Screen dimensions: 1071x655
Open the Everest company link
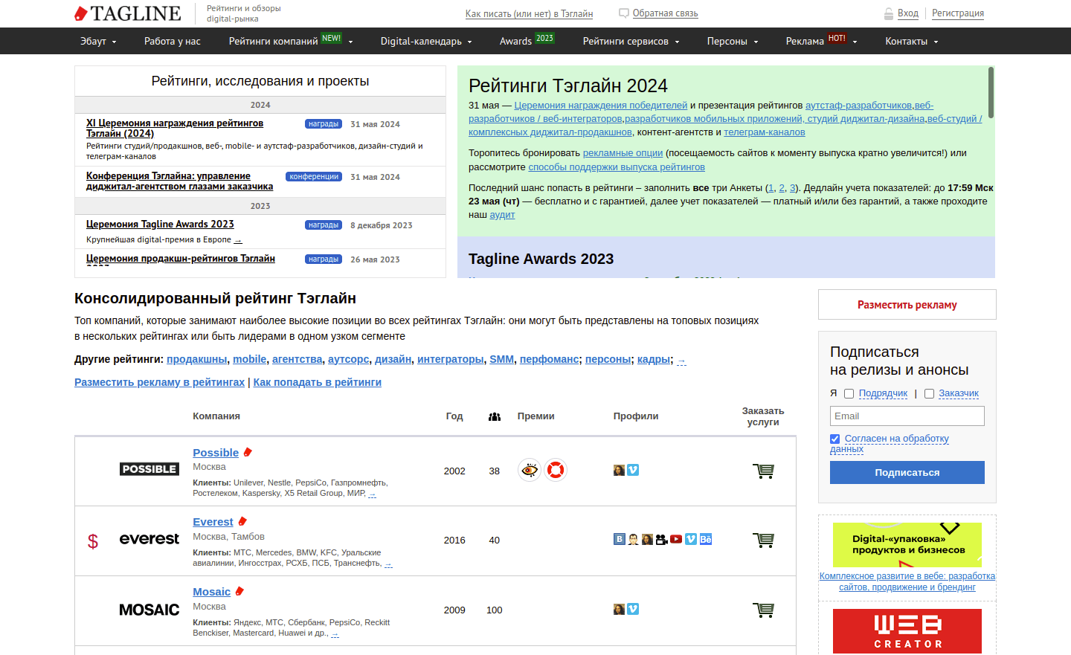213,522
